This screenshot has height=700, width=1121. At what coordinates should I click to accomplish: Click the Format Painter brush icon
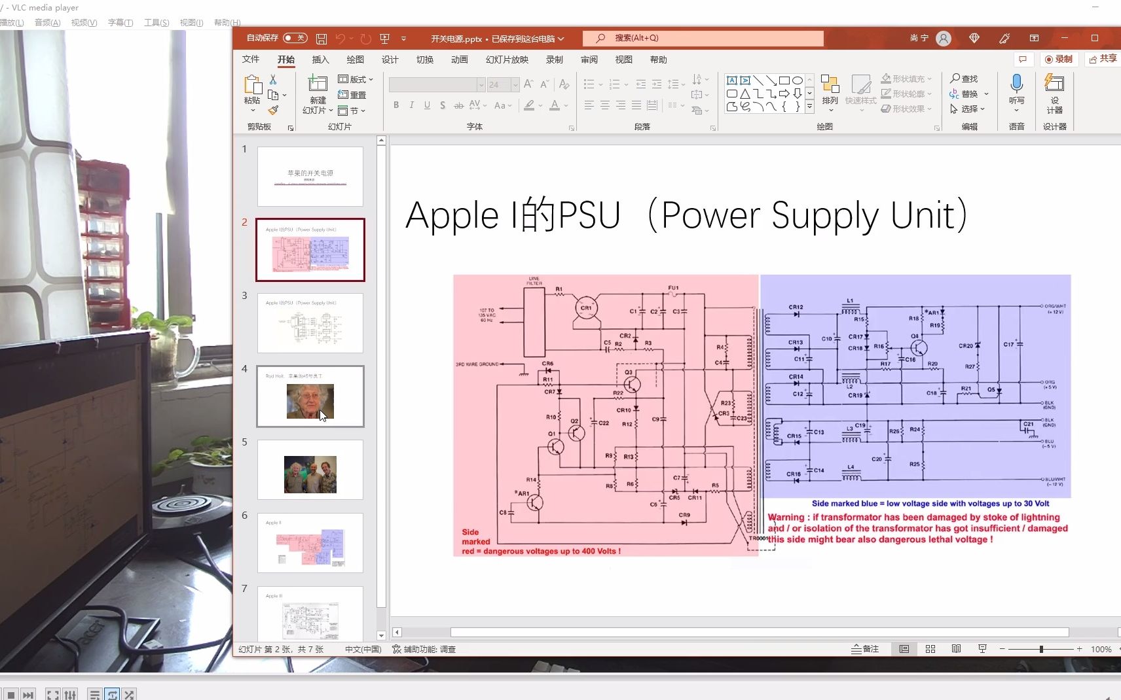click(273, 110)
